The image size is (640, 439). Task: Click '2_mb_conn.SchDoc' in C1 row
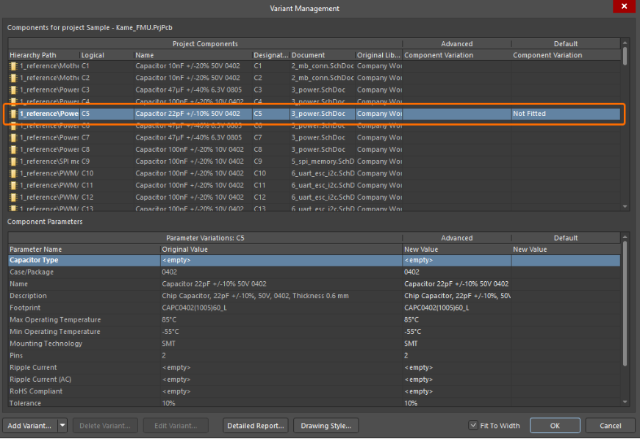[x=323, y=66]
